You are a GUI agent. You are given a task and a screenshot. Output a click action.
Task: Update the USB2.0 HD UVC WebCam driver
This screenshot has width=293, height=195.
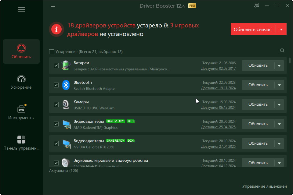tap(258, 105)
